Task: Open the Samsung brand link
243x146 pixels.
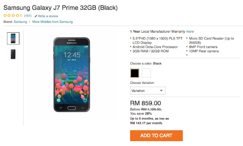Action: pos(20,22)
